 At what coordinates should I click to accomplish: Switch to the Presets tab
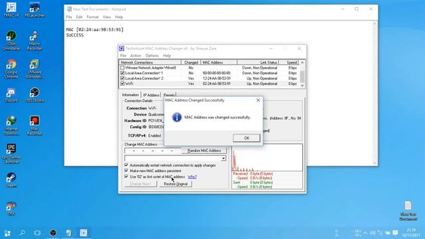tap(169, 95)
